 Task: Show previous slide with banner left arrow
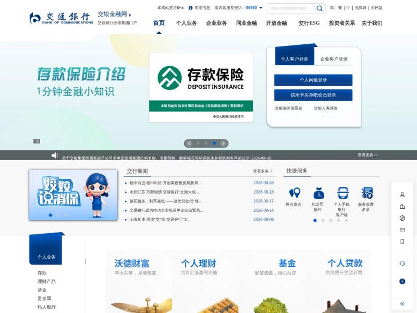[189, 143]
